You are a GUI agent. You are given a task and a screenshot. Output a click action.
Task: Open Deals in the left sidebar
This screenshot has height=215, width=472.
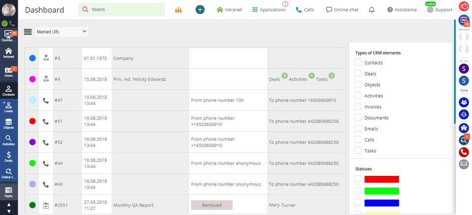pyautogui.click(x=9, y=157)
